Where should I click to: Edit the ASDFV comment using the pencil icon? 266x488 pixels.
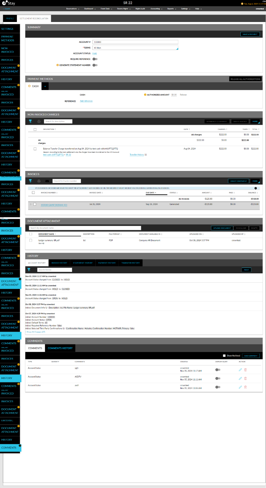click(240, 378)
